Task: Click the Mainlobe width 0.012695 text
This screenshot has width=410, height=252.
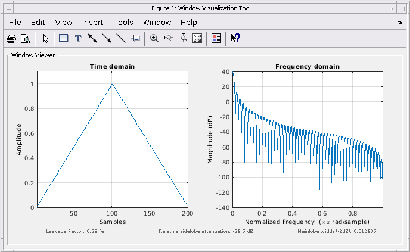Action: click(x=337, y=231)
